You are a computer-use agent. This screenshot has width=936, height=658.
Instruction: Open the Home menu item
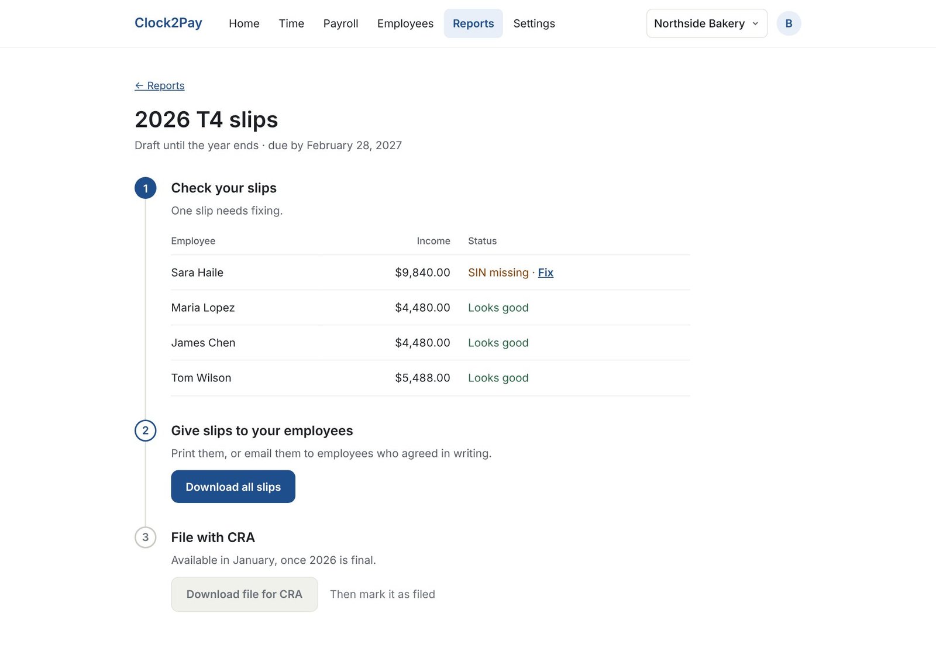coord(244,23)
